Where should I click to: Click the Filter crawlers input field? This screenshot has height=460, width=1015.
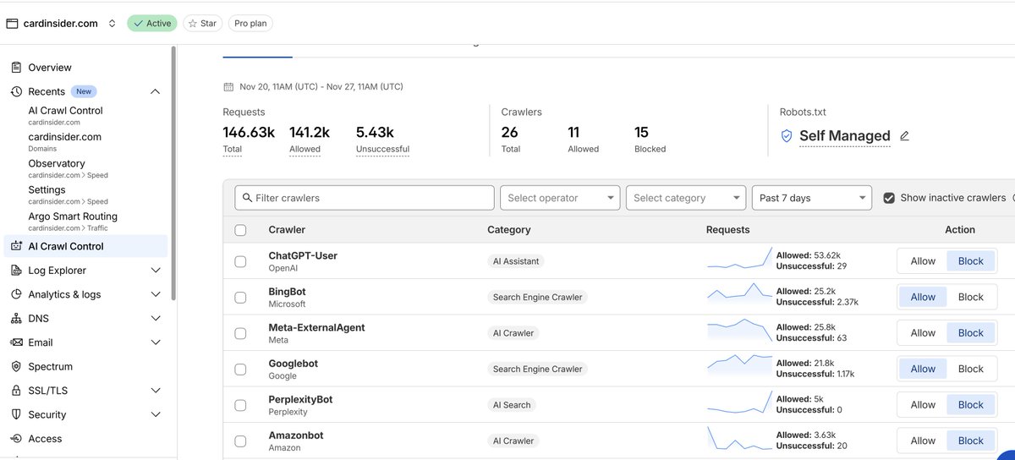365,198
